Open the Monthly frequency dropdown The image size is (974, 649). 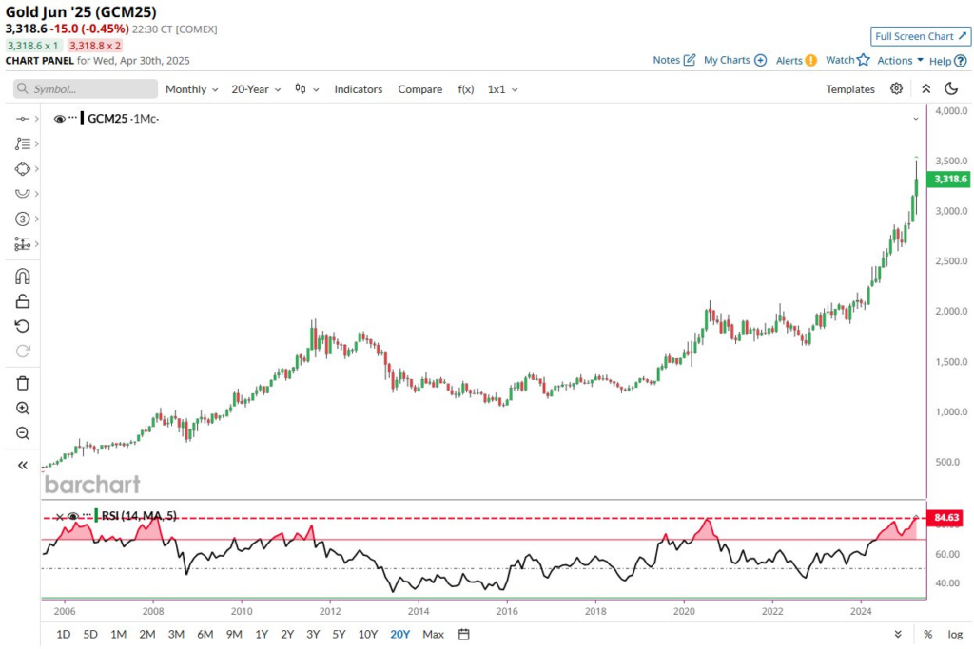[191, 89]
